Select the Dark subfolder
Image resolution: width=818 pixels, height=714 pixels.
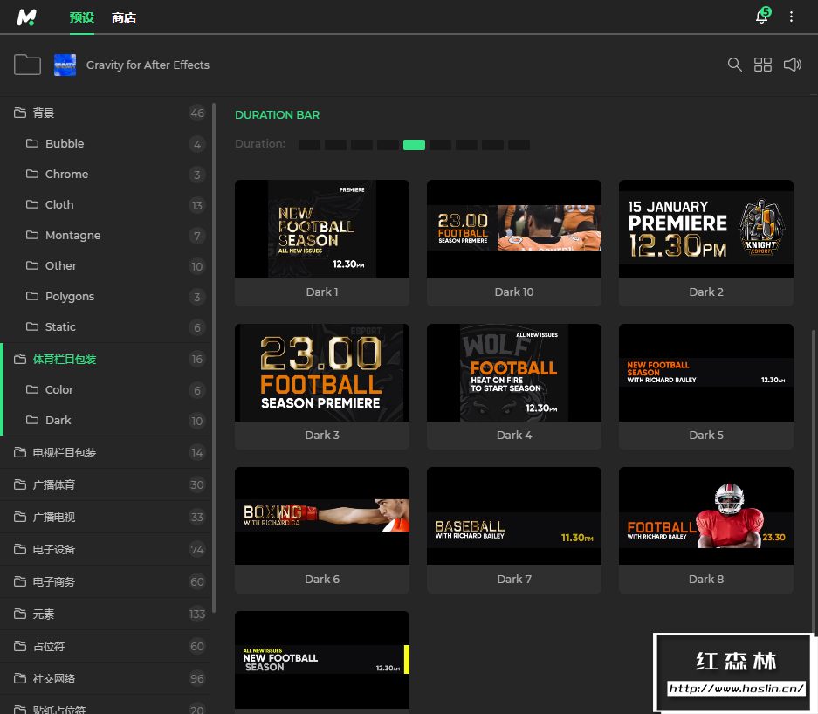tap(106, 421)
